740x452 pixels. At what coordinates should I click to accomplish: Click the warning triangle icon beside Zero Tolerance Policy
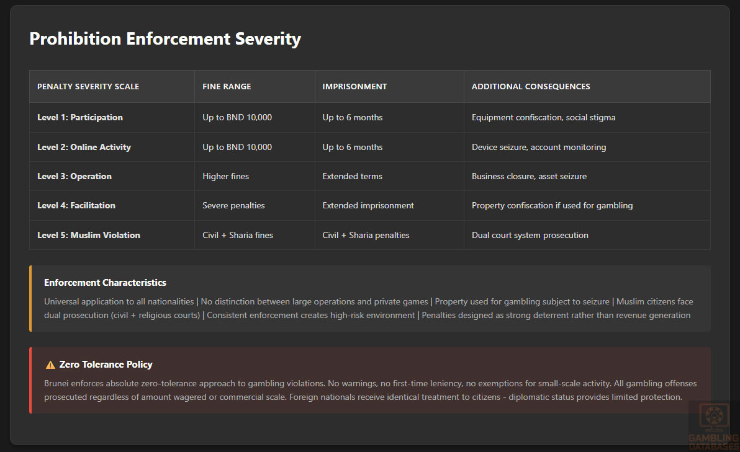point(50,365)
